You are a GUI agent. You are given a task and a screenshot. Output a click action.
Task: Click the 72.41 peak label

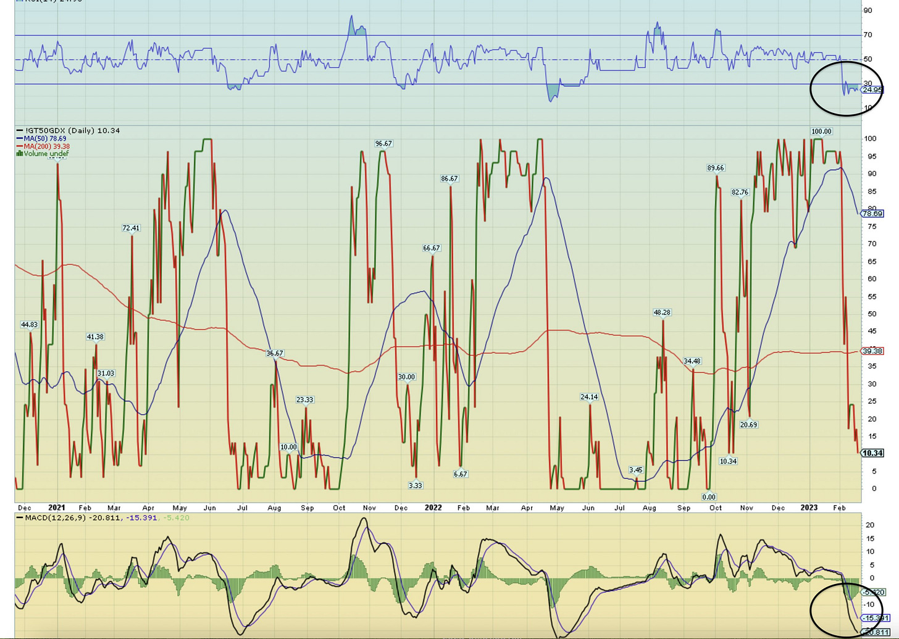[131, 228]
